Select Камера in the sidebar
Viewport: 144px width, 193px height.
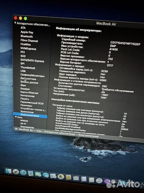click(x=25, y=89)
